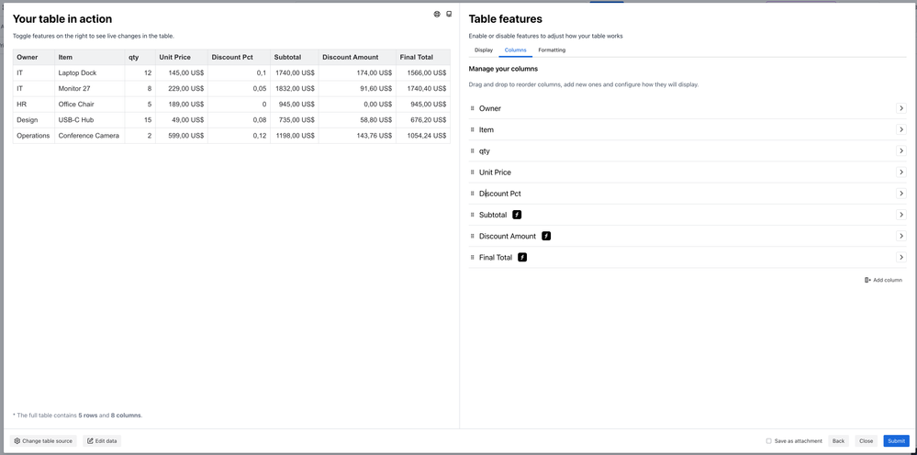
Task: Click the Discount Pct row label in the columns list
Action: [x=500, y=194]
